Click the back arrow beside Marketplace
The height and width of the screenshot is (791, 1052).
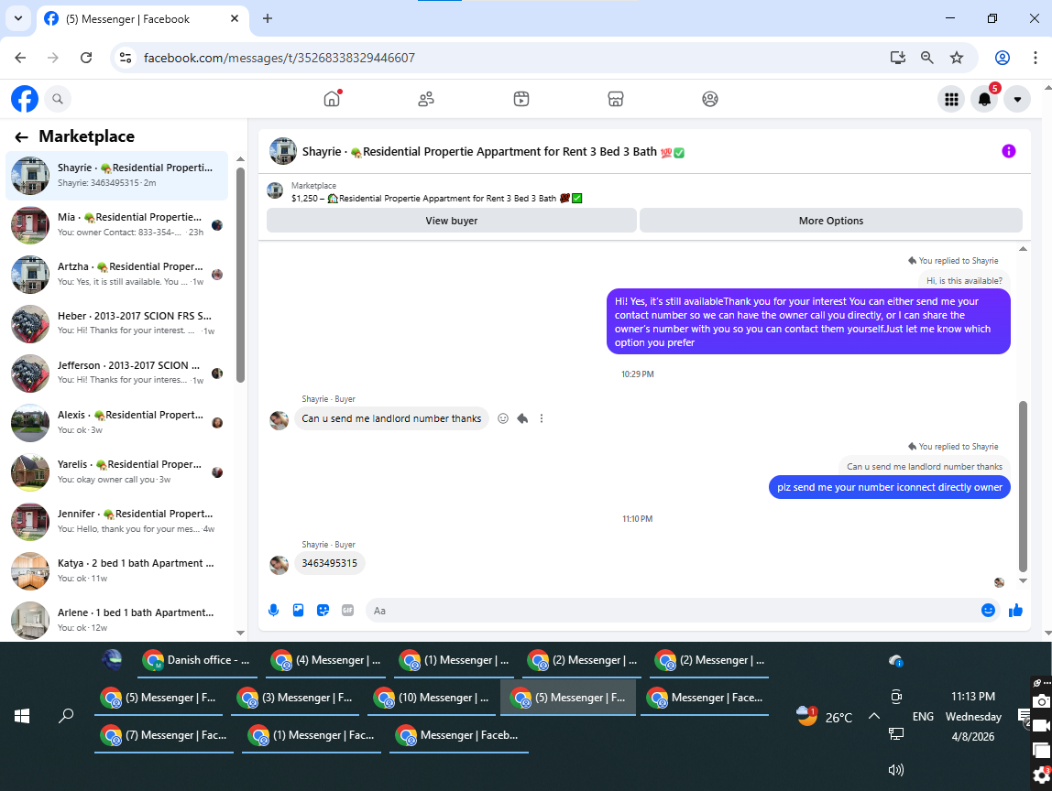pyautogui.click(x=21, y=136)
